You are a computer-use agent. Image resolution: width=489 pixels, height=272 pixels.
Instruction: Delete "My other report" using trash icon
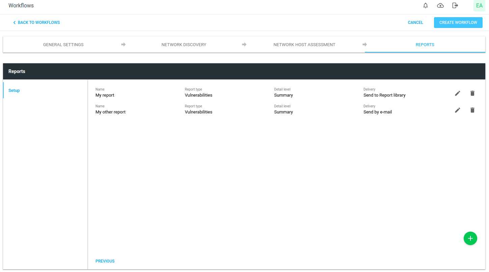[x=472, y=110]
